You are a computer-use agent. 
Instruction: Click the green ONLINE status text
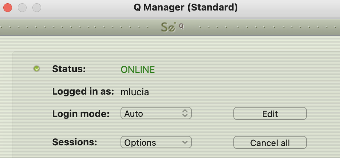tap(138, 70)
